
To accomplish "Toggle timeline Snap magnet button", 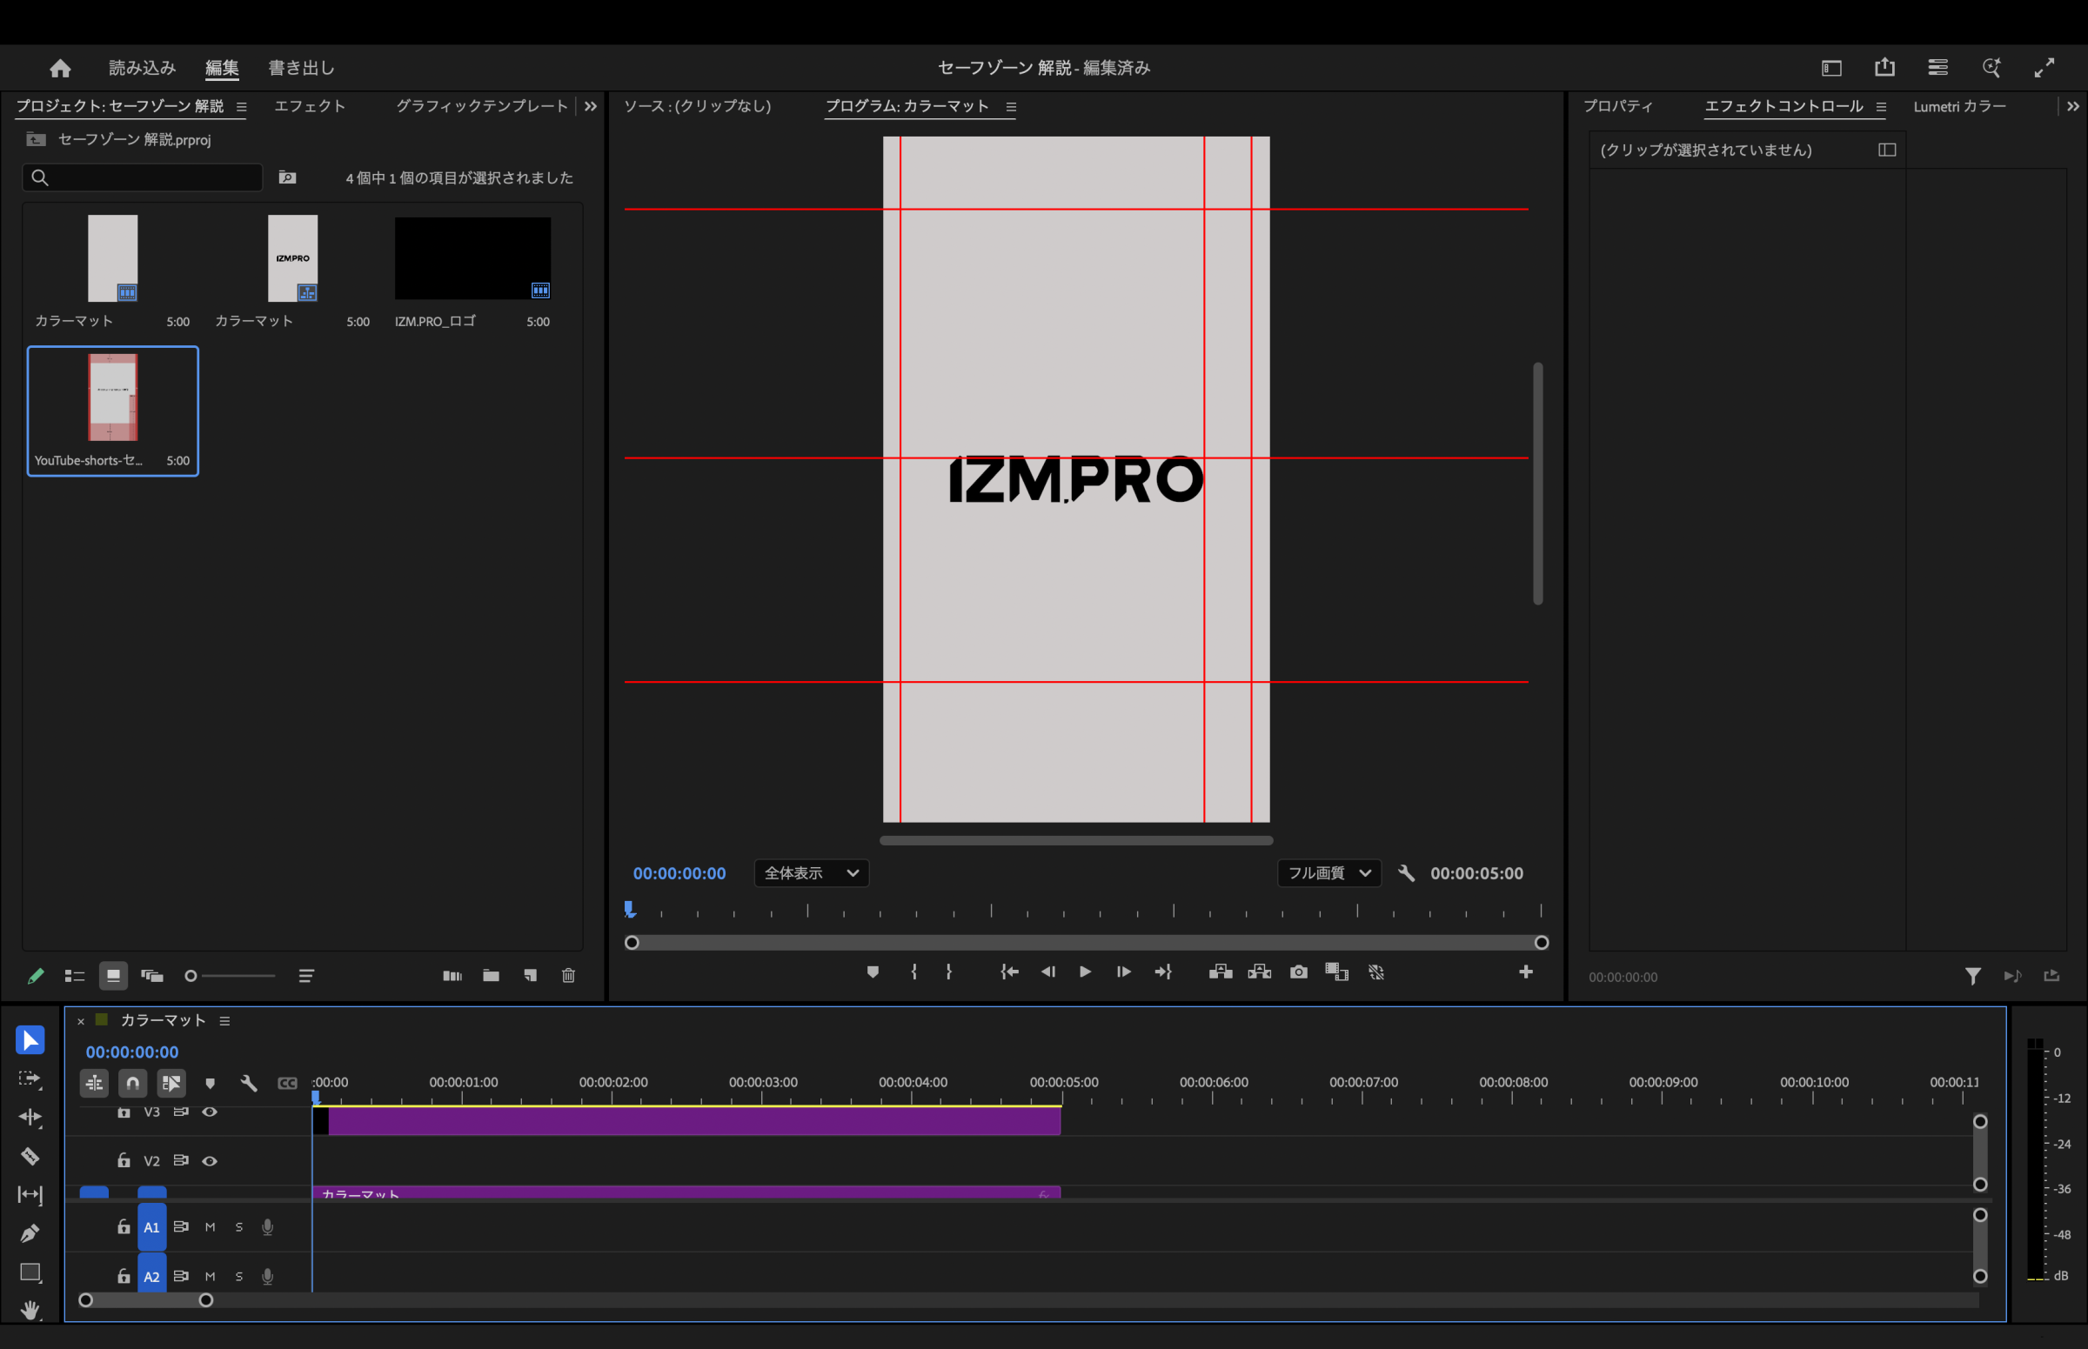I will 132,1084.
